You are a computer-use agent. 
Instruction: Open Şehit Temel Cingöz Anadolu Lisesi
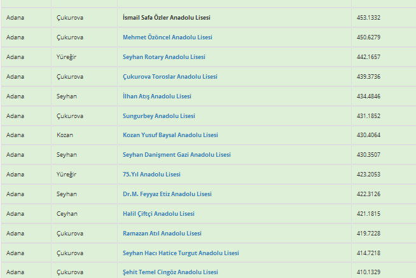pos(170,272)
